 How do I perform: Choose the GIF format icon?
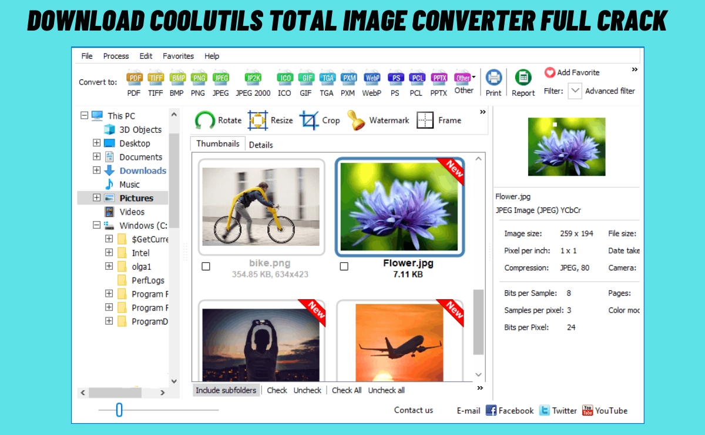[x=306, y=83]
